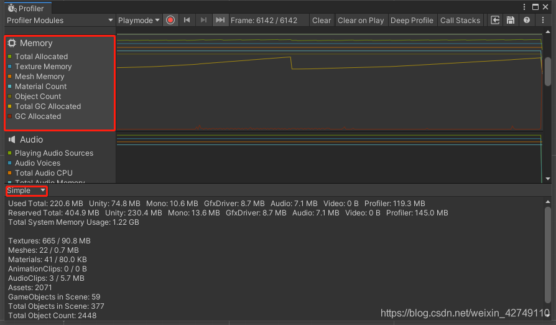This screenshot has width=556, height=325.
Task: Click the Memory module title
Action: click(x=36, y=43)
